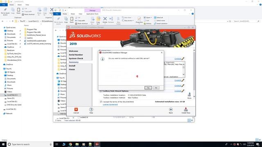
Task: Click Copy to in the DVD Drive Explorer ribbon
Action: pyautogui.click(x=98, y=20)
